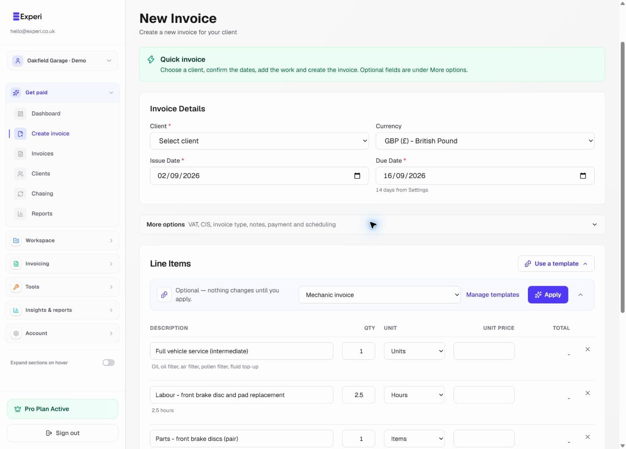Click the Account gear icon
This screenshot has width=626, height=449.
click(x=16, y=333)
